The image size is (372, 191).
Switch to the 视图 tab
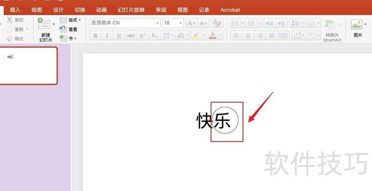(182, 10)
